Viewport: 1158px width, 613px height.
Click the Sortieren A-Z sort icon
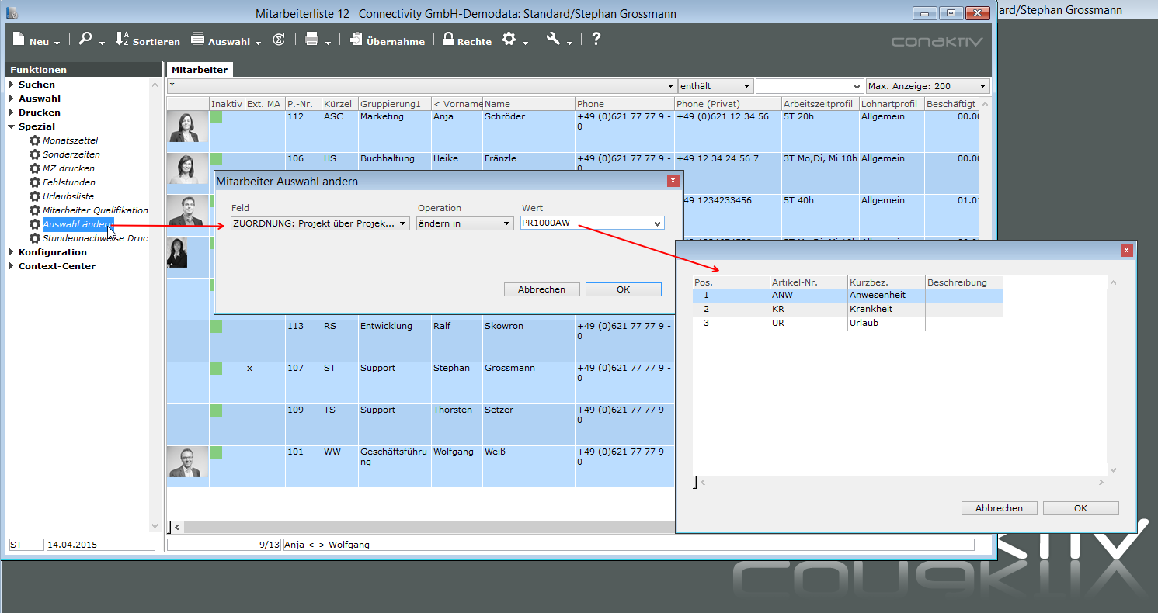point(122,40)
